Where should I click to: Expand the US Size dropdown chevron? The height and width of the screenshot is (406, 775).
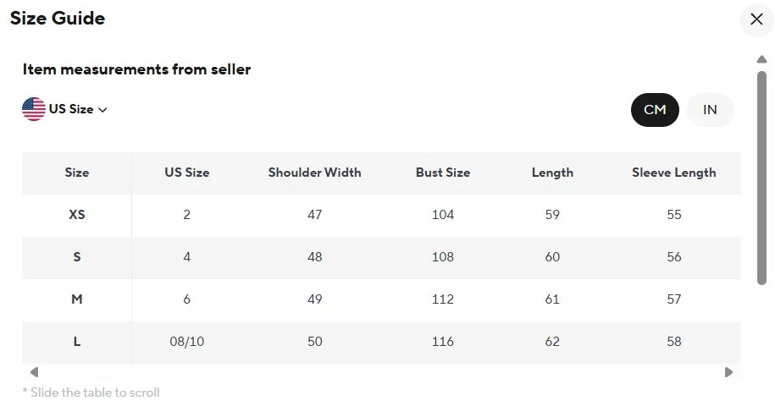point(103,110)
